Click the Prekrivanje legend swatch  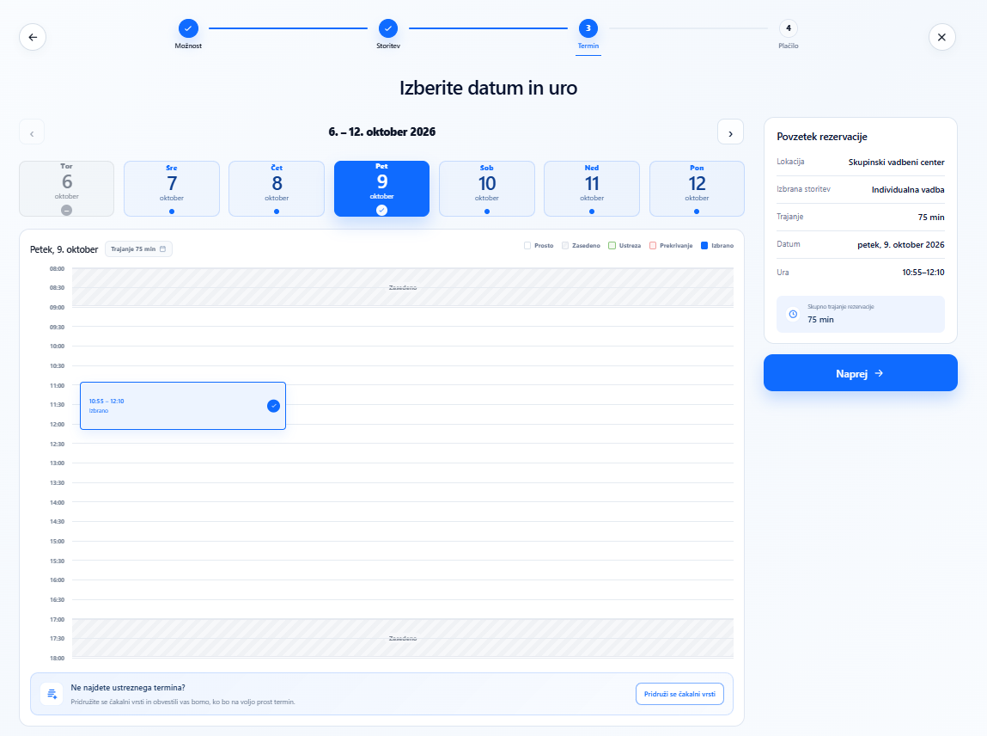[x=653, y=246]
